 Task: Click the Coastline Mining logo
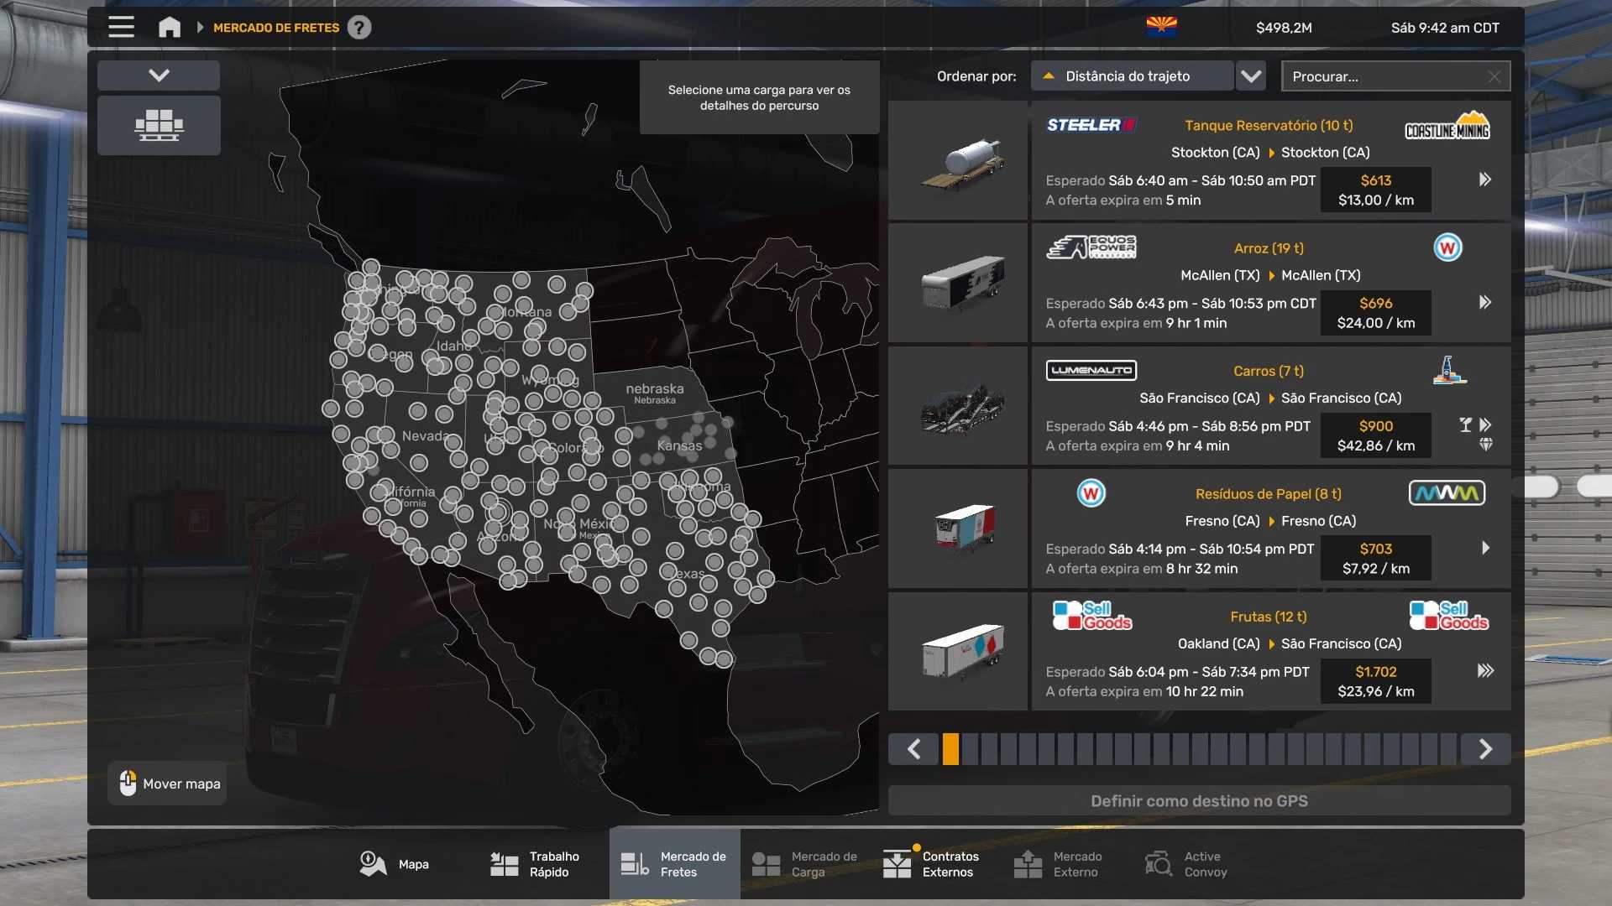click(1447, 127)
